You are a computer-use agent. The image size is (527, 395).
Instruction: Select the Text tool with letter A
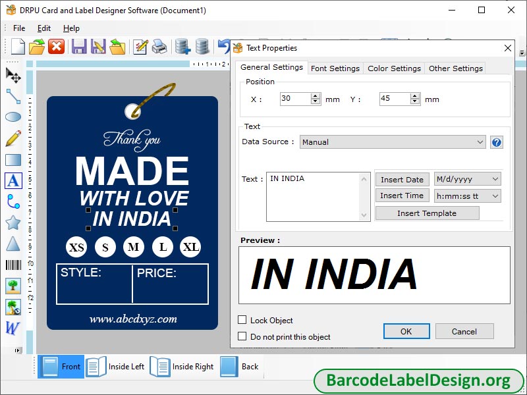point(13,180)
